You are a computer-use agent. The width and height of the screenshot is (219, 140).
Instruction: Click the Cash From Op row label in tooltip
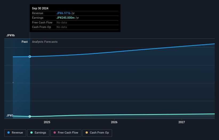click(x=42, y=27)
